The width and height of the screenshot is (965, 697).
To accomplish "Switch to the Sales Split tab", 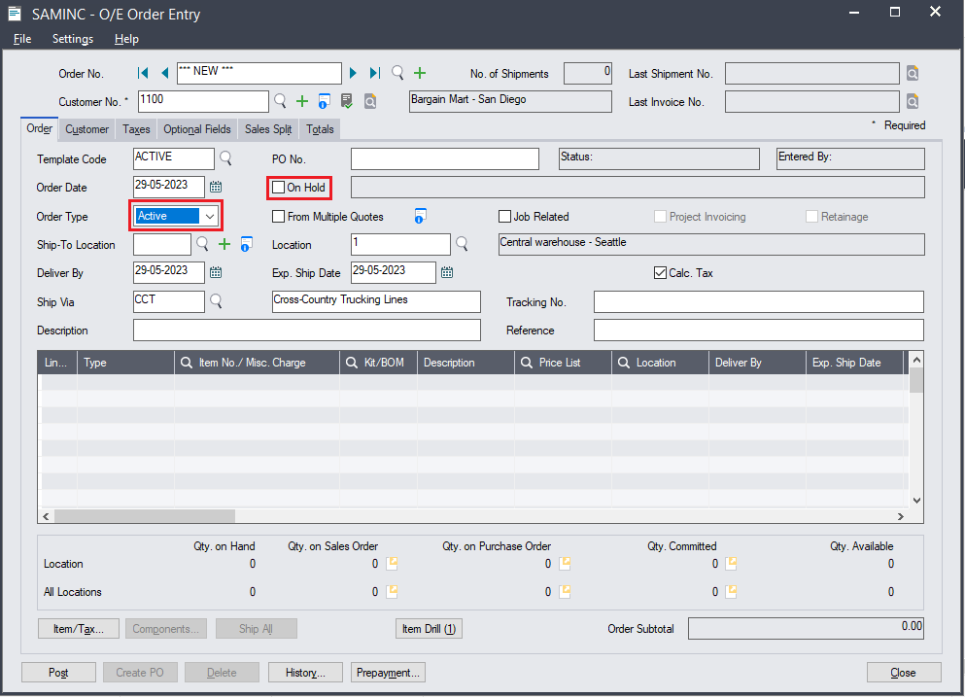I will (x=268, y=129).
